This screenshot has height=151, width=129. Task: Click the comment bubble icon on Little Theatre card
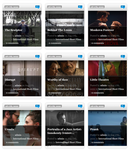[x=123, y=57]
